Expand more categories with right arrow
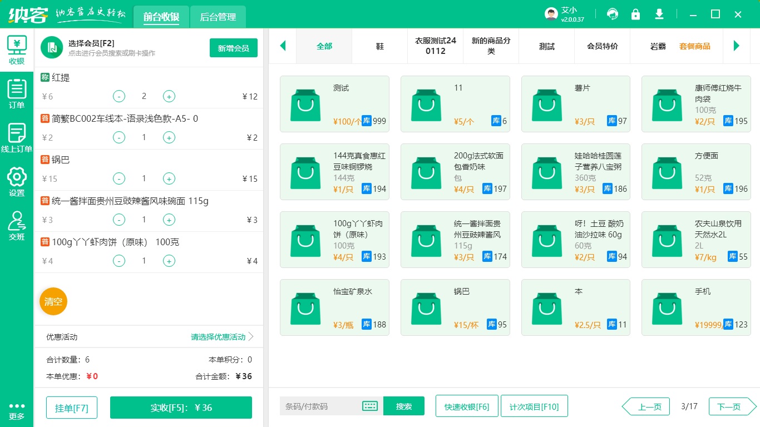Screen dimensions: 760x427 (x=737, y=47)
